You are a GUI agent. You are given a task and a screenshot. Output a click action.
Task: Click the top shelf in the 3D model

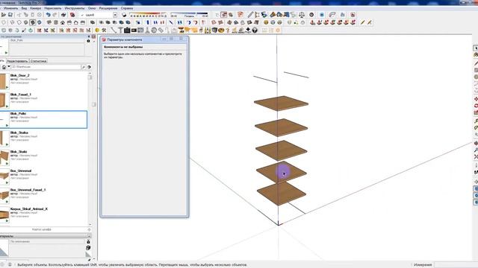281,103
